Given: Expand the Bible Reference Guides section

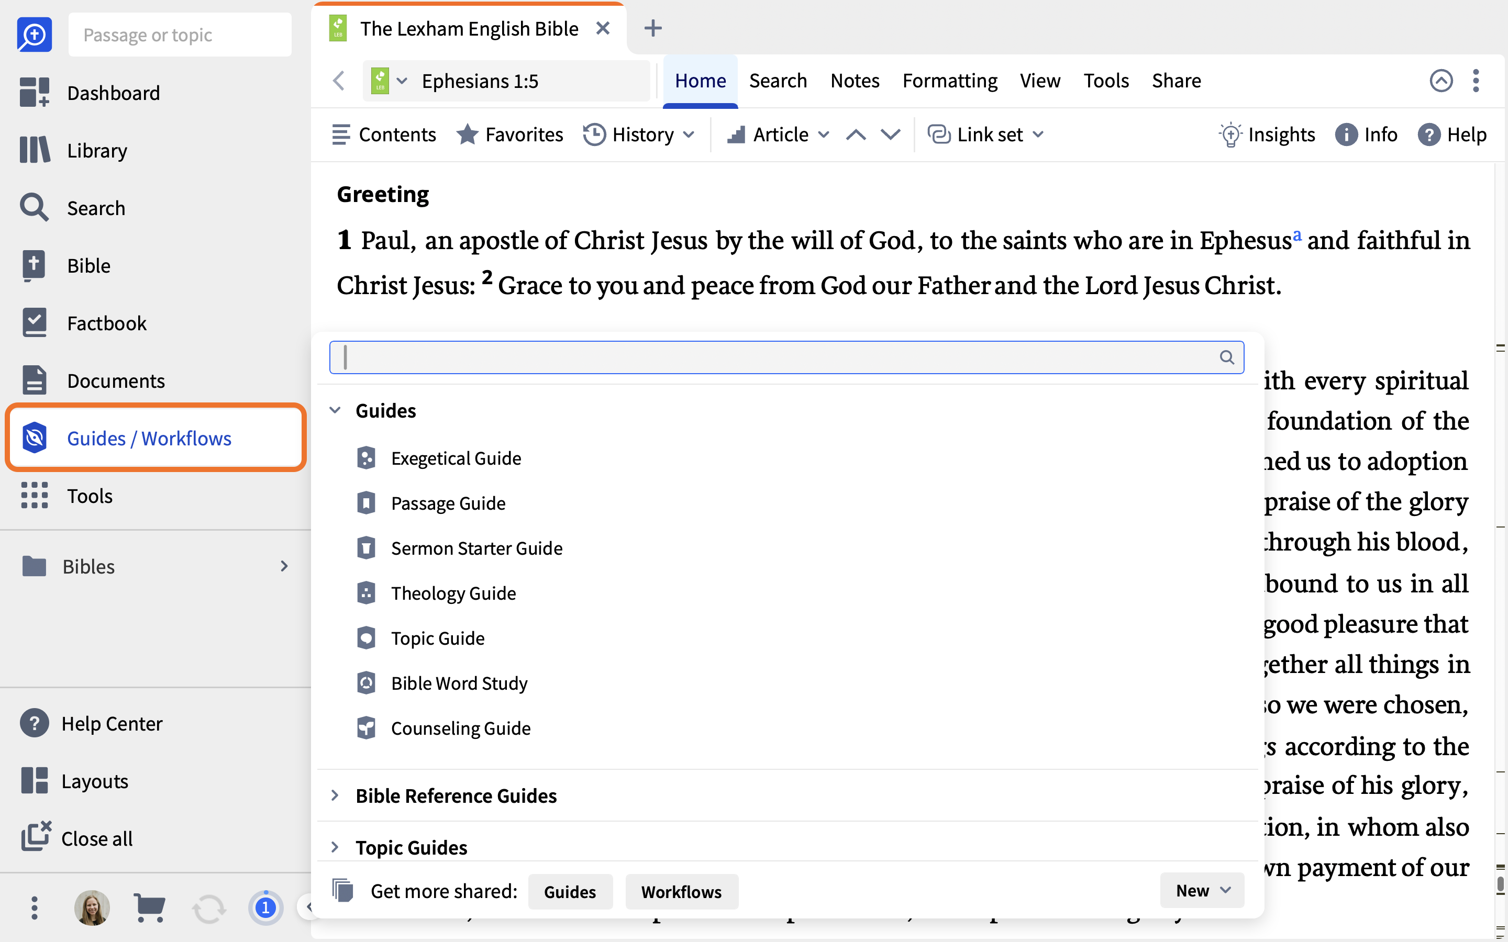Looking at the screenshot, I should click(335, 795).
